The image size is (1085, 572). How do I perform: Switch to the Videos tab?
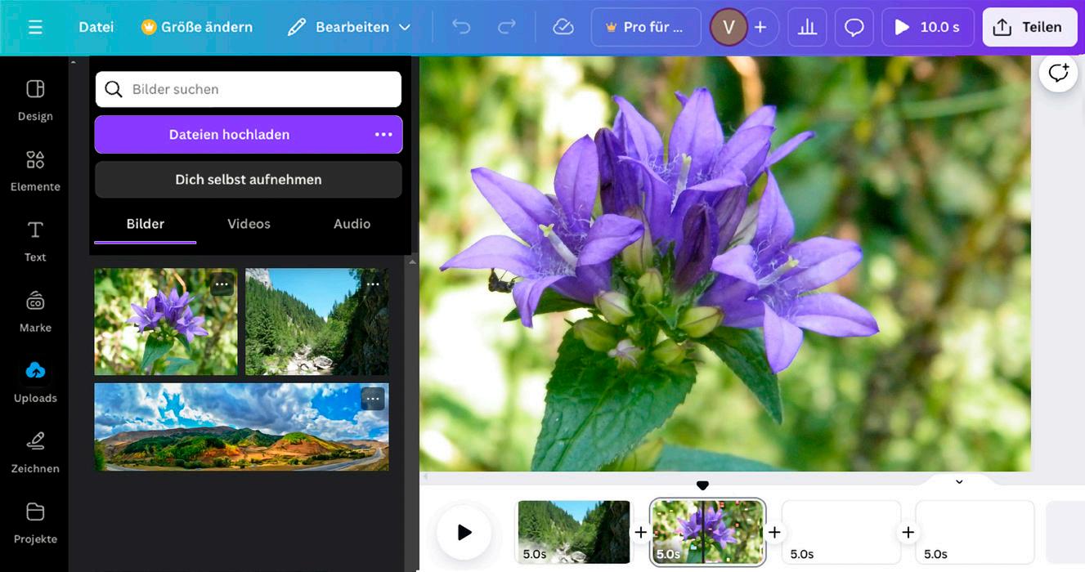[249, 224]
